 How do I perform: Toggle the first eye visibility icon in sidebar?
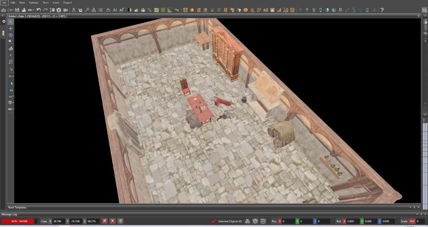pos(11,90)
